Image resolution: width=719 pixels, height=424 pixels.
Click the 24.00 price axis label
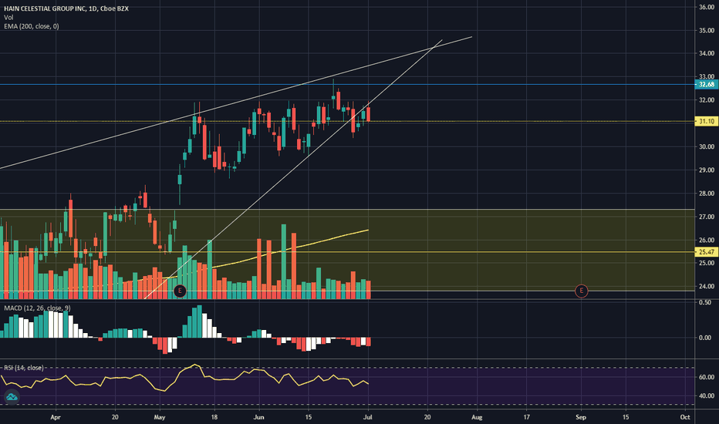[707, 287]
